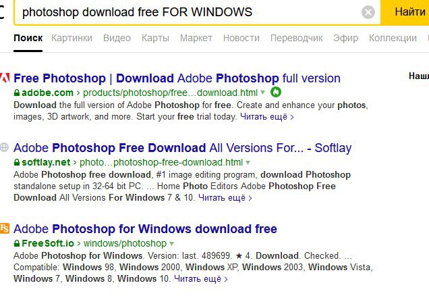
Task: Open the 'Adobe Photoshop Free Download All Versions' Softlay result
Action: tap(183, 148)
